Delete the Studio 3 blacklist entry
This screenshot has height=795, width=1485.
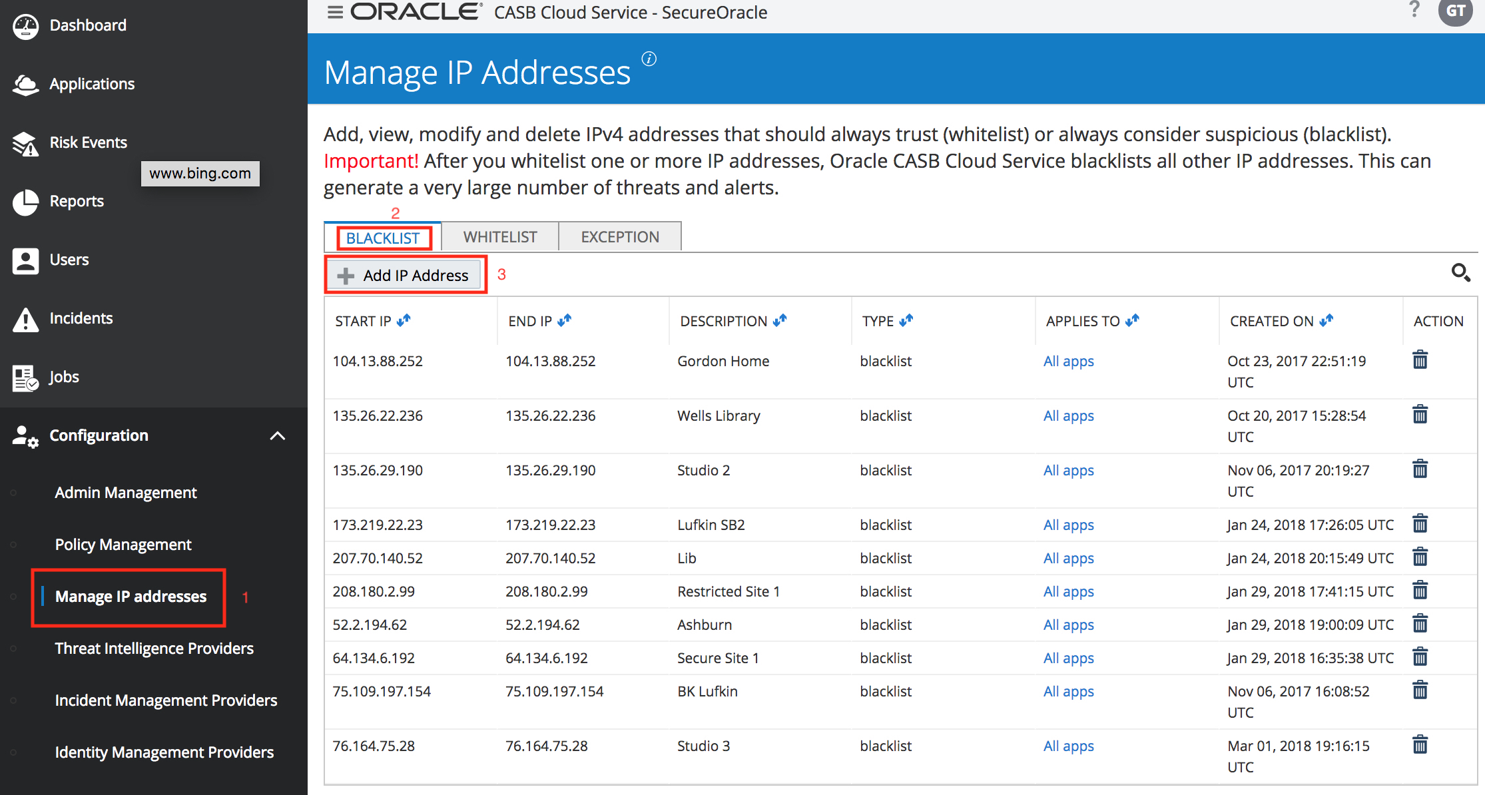pos(1420,744)
